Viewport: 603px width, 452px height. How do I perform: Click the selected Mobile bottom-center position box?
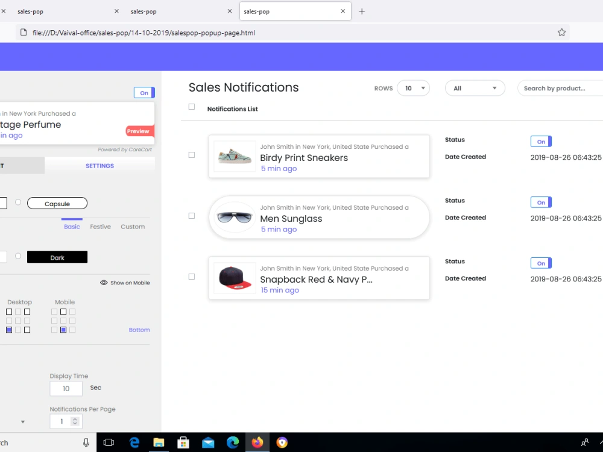coord(63,330)
